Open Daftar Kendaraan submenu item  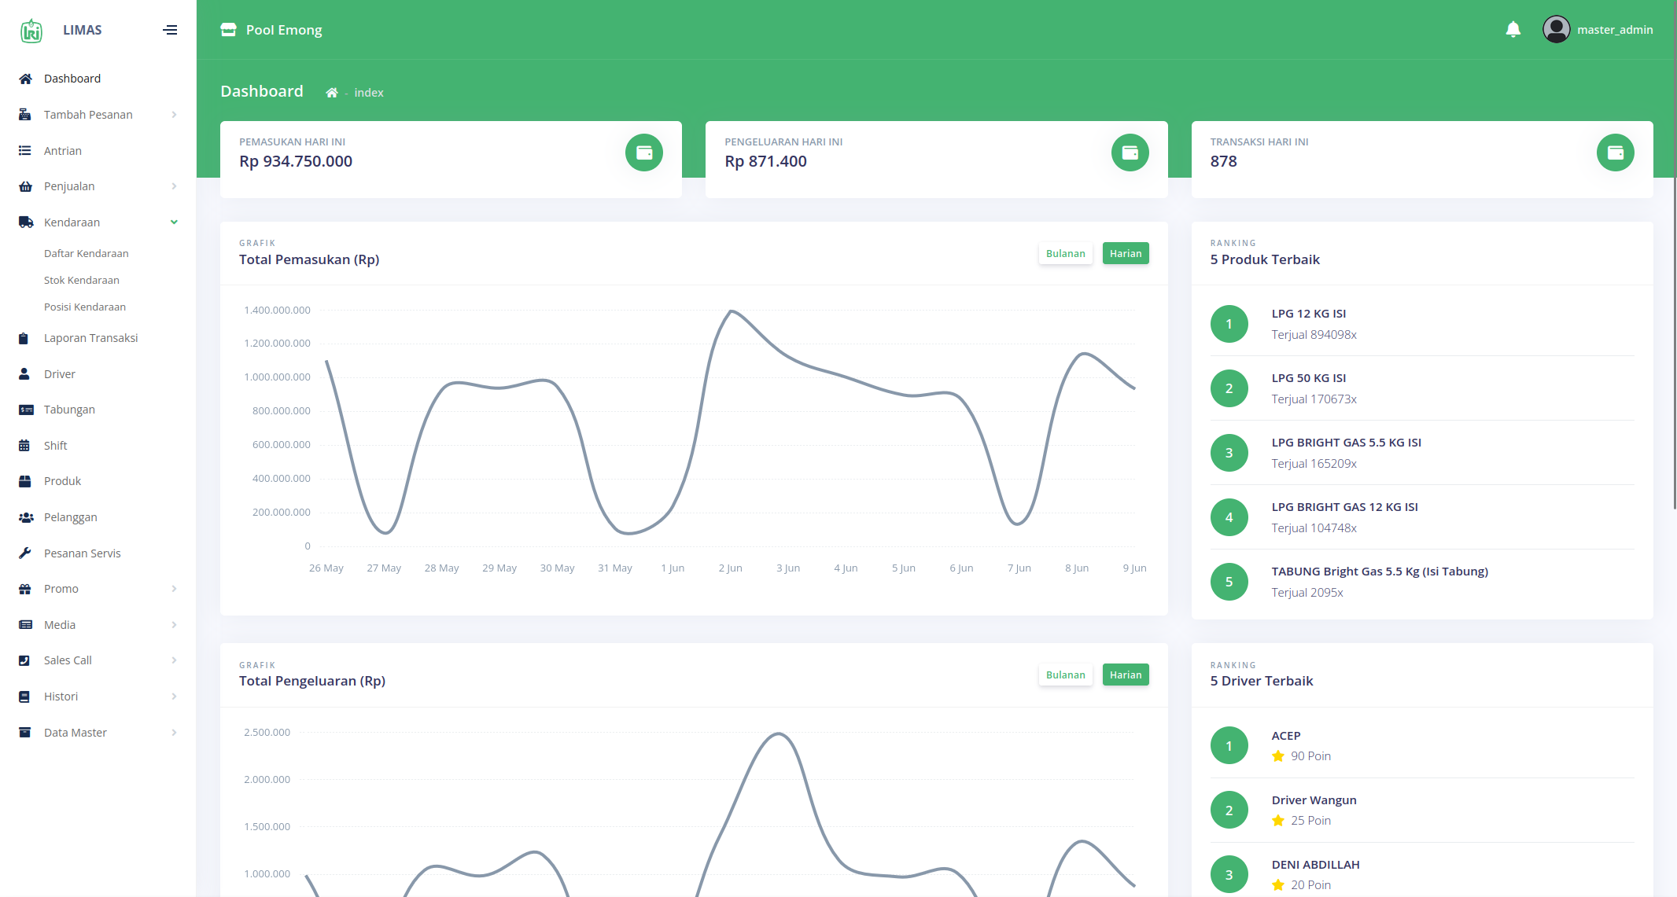point(87,253)
